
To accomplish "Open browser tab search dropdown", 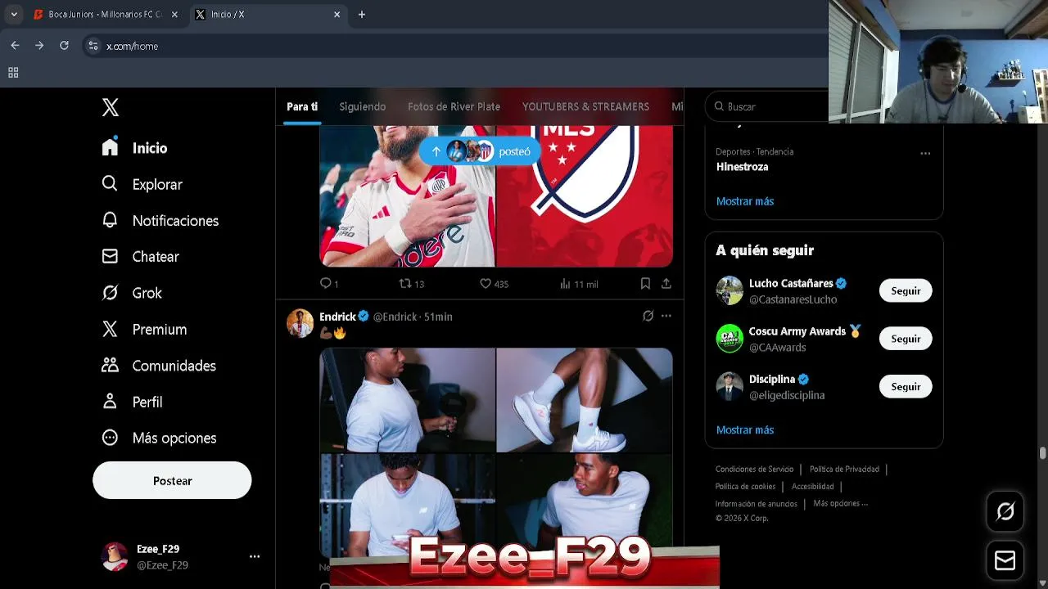I will coord(14,15).
